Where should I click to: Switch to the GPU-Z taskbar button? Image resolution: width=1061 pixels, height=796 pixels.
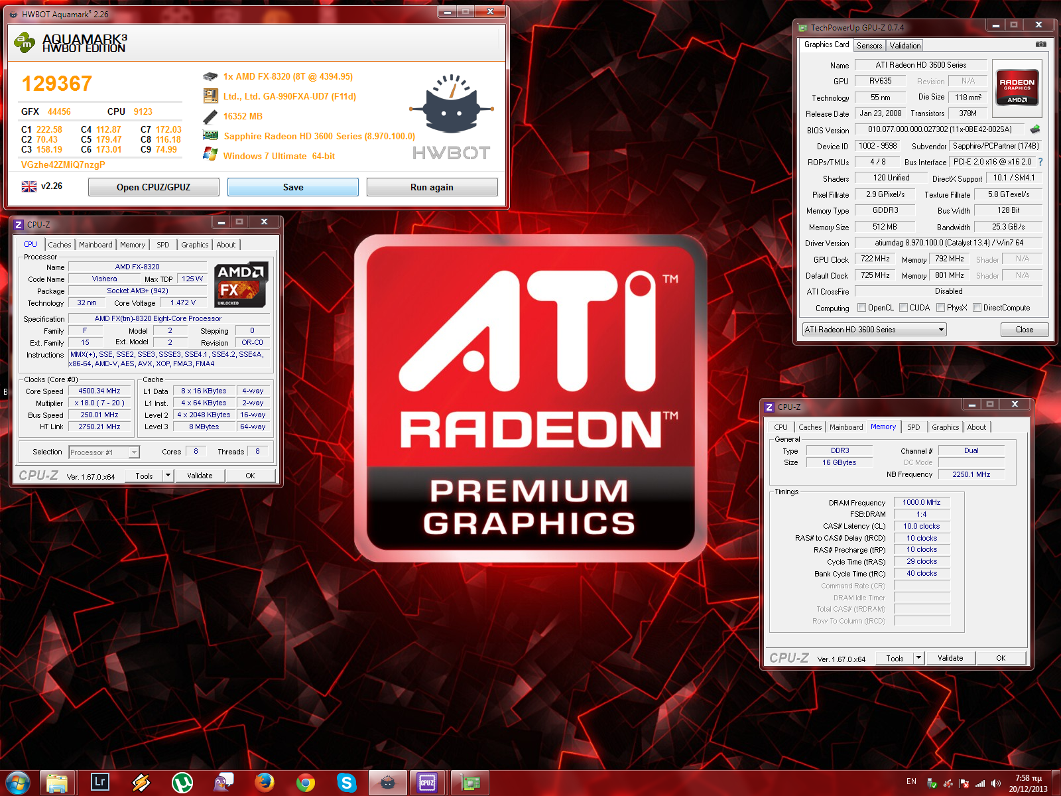click(470, 783)
